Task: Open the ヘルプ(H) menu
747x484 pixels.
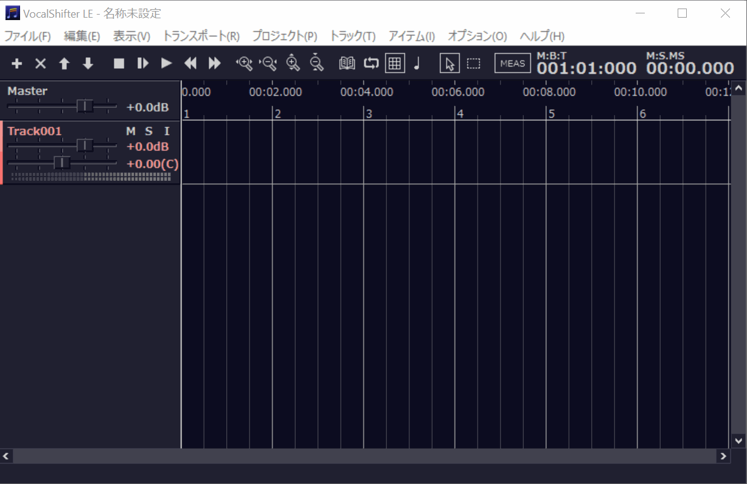Action: point(542,37)
